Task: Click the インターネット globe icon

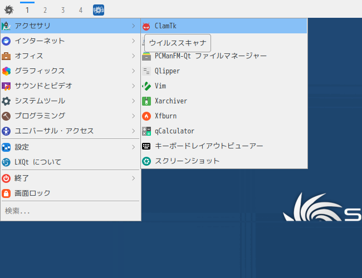Action: point(6,41)
